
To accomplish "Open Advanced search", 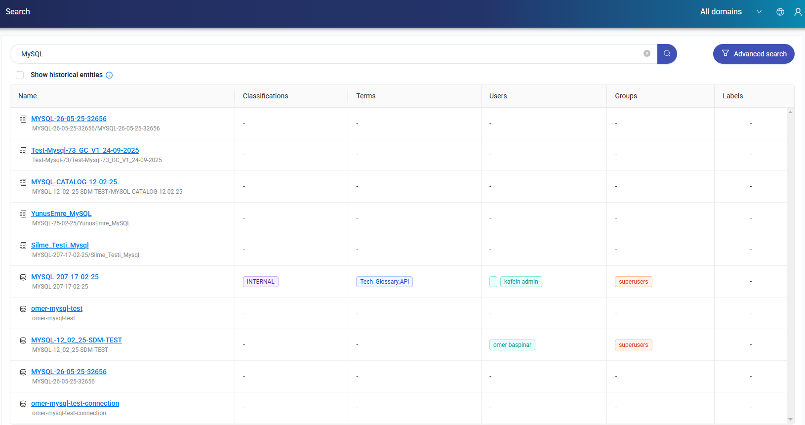I will coord(753,54).
